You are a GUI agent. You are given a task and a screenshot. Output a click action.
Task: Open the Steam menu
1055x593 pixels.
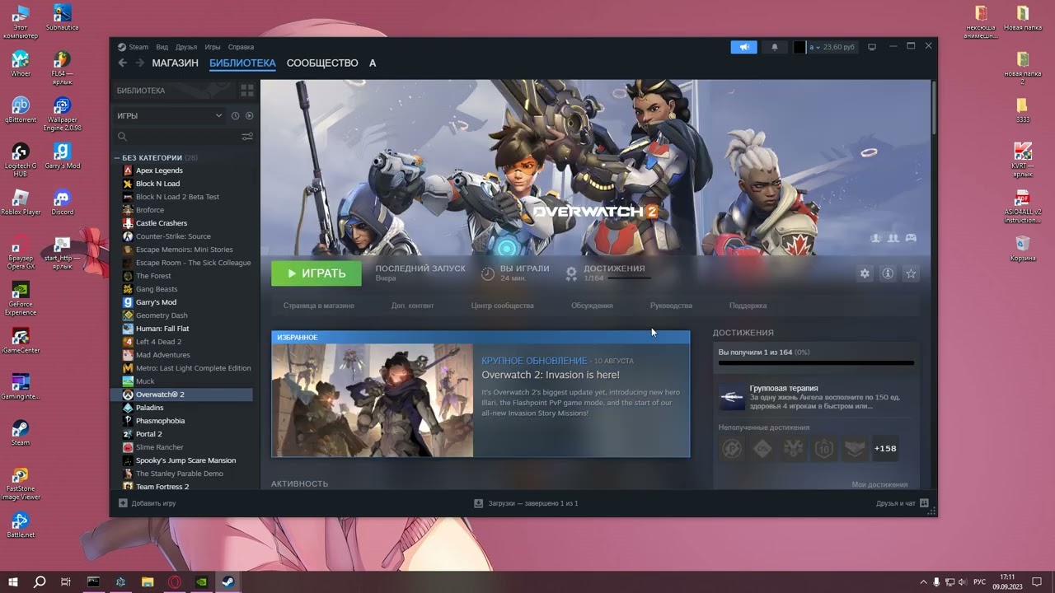(x=133, y=47)
